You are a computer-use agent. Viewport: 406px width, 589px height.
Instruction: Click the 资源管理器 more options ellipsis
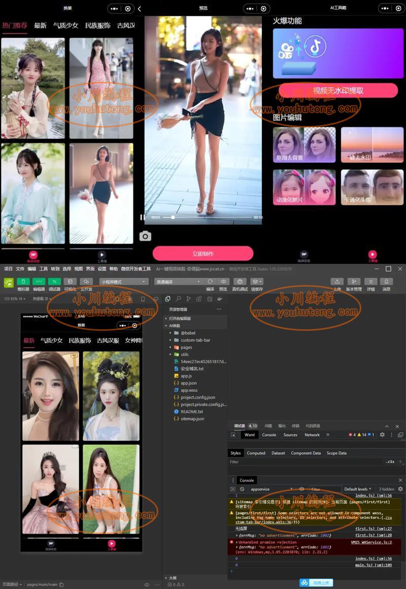coord(219,309)
